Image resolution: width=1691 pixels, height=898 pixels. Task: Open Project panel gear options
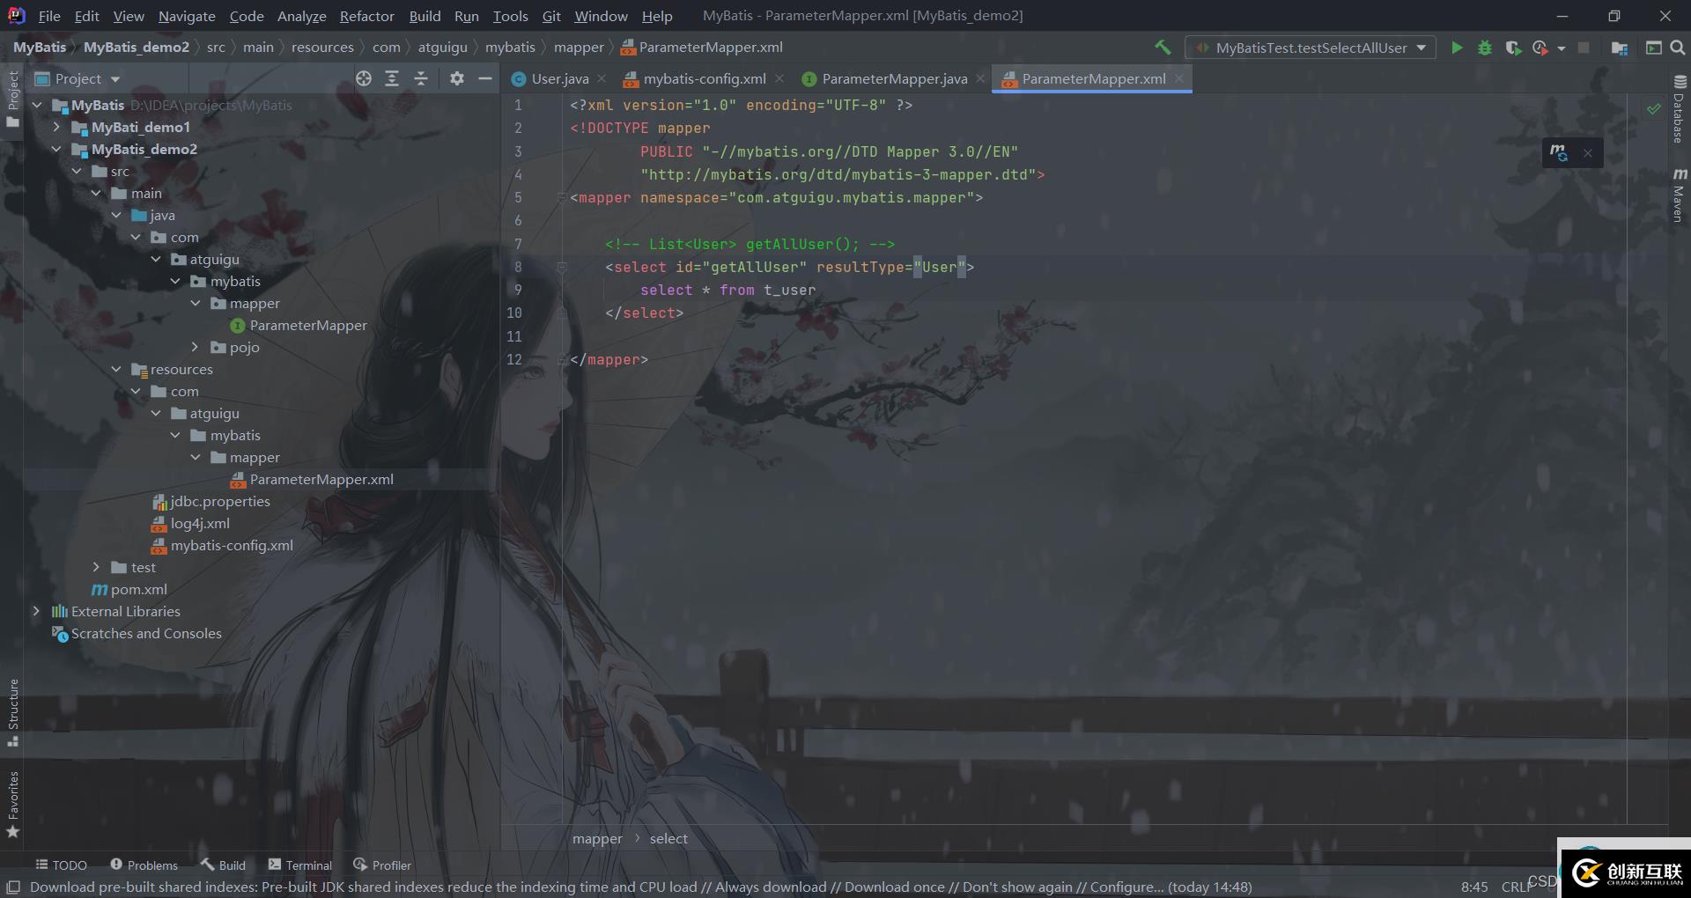pyautogui.click(x=456, y=78)
